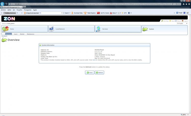Open the Search button dropdown arrow
The image size is (191, 116).
pos(70,13)
